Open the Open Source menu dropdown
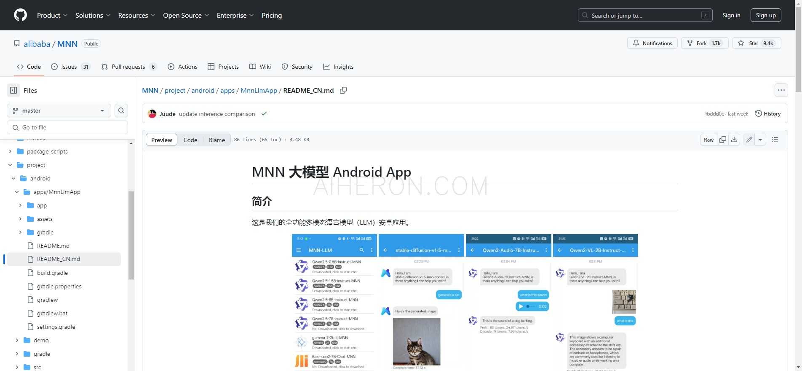The height and width of the screenshot is (371, 802). [x=186, y=15]
